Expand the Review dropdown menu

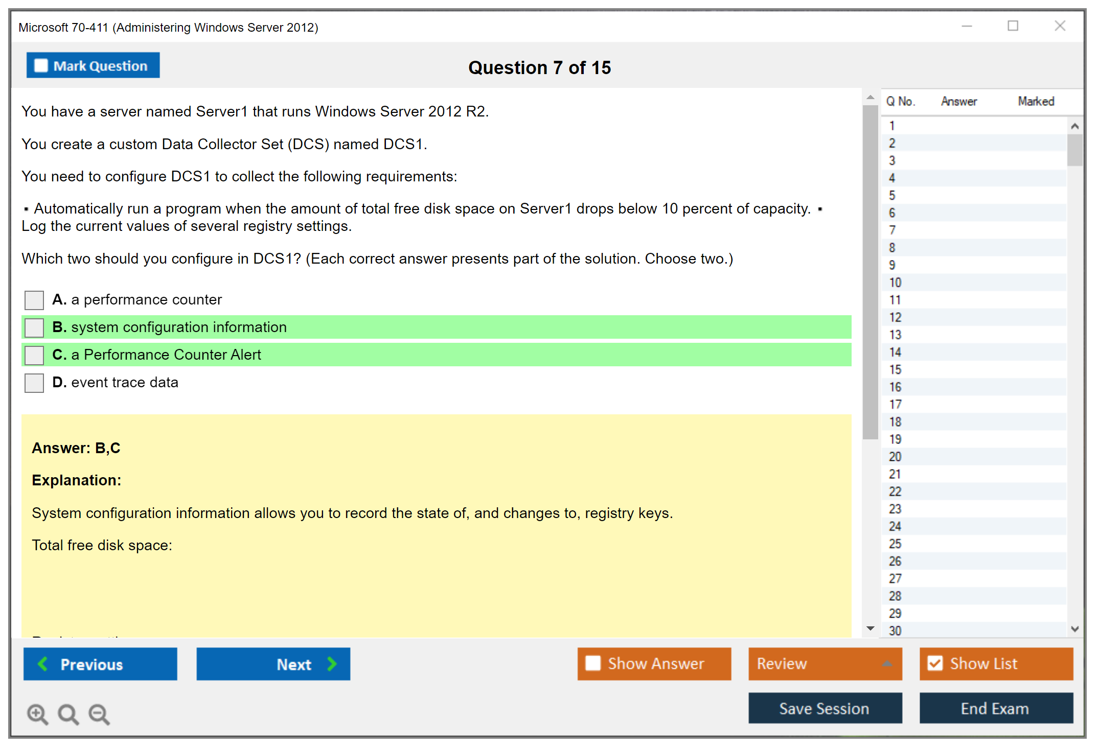887,664
